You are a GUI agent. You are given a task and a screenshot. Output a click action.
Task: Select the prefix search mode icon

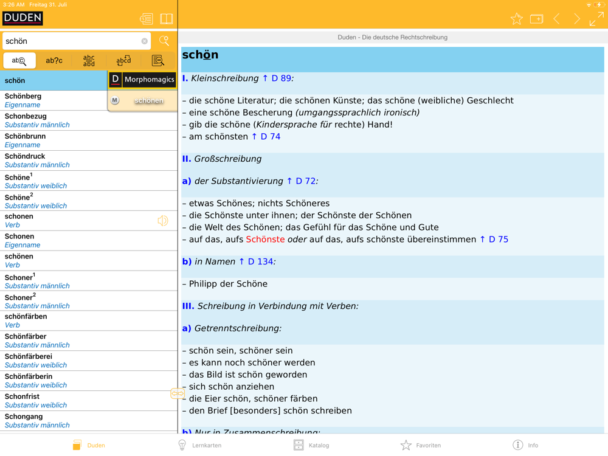(19, 60)
